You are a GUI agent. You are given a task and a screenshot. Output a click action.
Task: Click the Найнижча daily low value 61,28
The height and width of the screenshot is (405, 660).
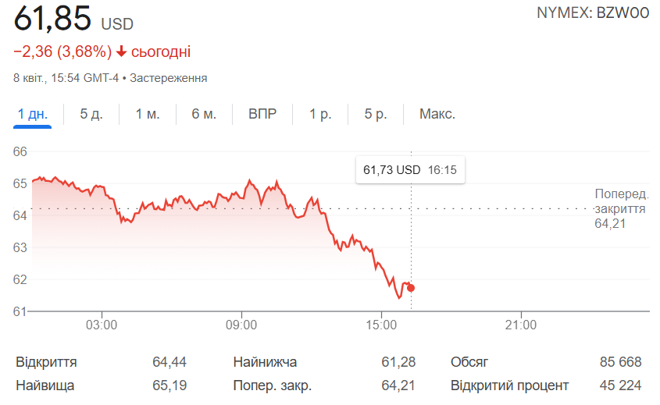(x=398, y=362)
